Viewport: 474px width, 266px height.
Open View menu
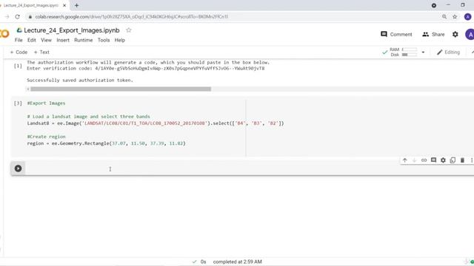tap(46, 40)
